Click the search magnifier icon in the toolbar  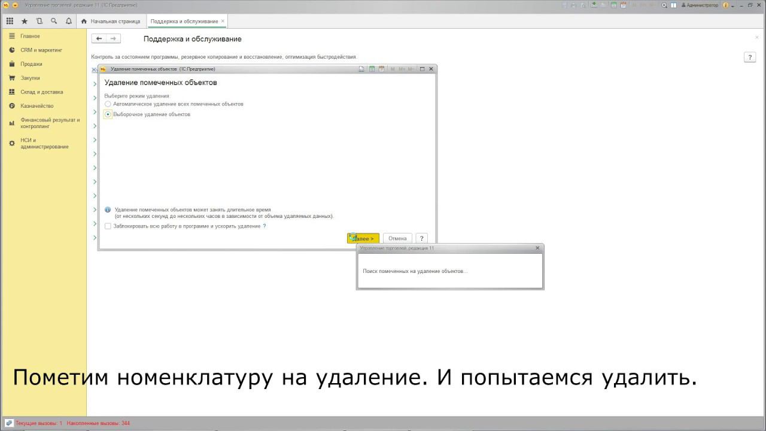point(54,21)
